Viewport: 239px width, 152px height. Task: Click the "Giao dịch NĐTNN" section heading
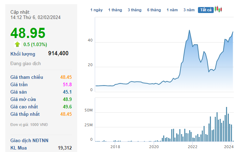29,140
